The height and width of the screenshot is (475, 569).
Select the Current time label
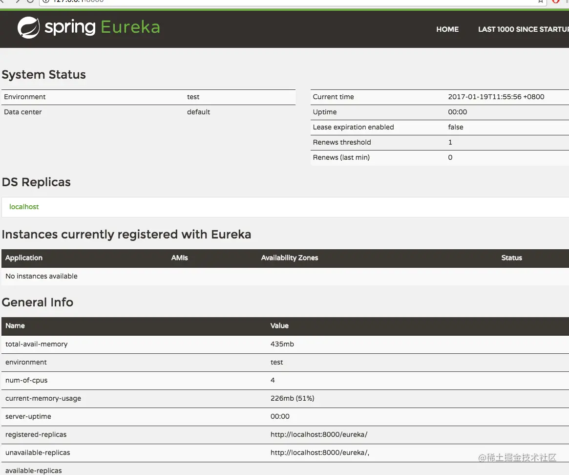coord(333,97)
